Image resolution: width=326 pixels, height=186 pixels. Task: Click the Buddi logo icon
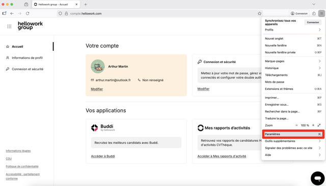[94, 128]
